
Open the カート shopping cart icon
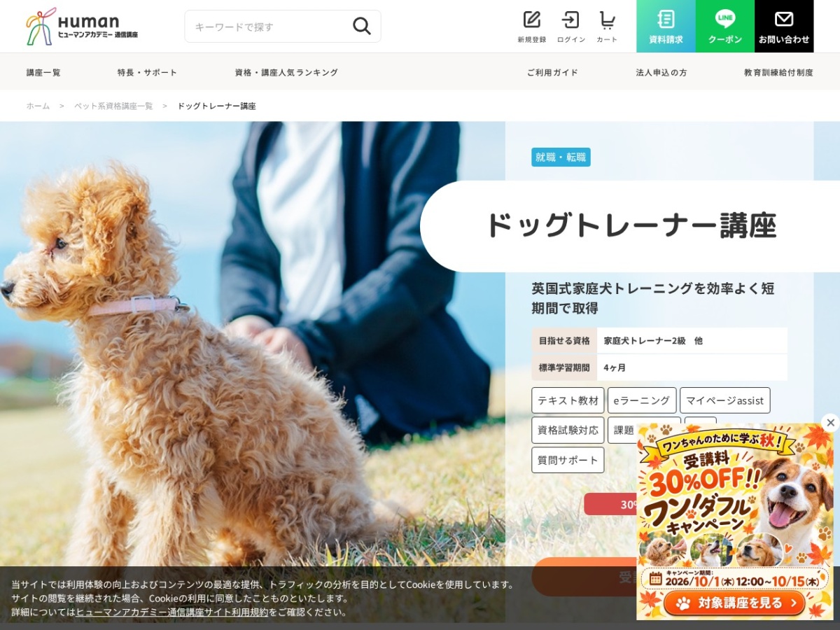(x=607, y=27)
